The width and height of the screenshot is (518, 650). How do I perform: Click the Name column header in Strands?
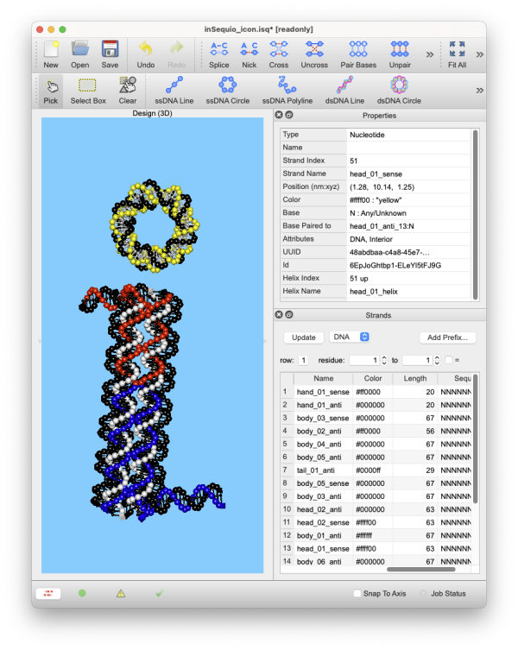323,378
